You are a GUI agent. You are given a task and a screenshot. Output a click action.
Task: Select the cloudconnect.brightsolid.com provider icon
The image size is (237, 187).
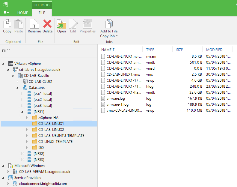pos(15,184)
